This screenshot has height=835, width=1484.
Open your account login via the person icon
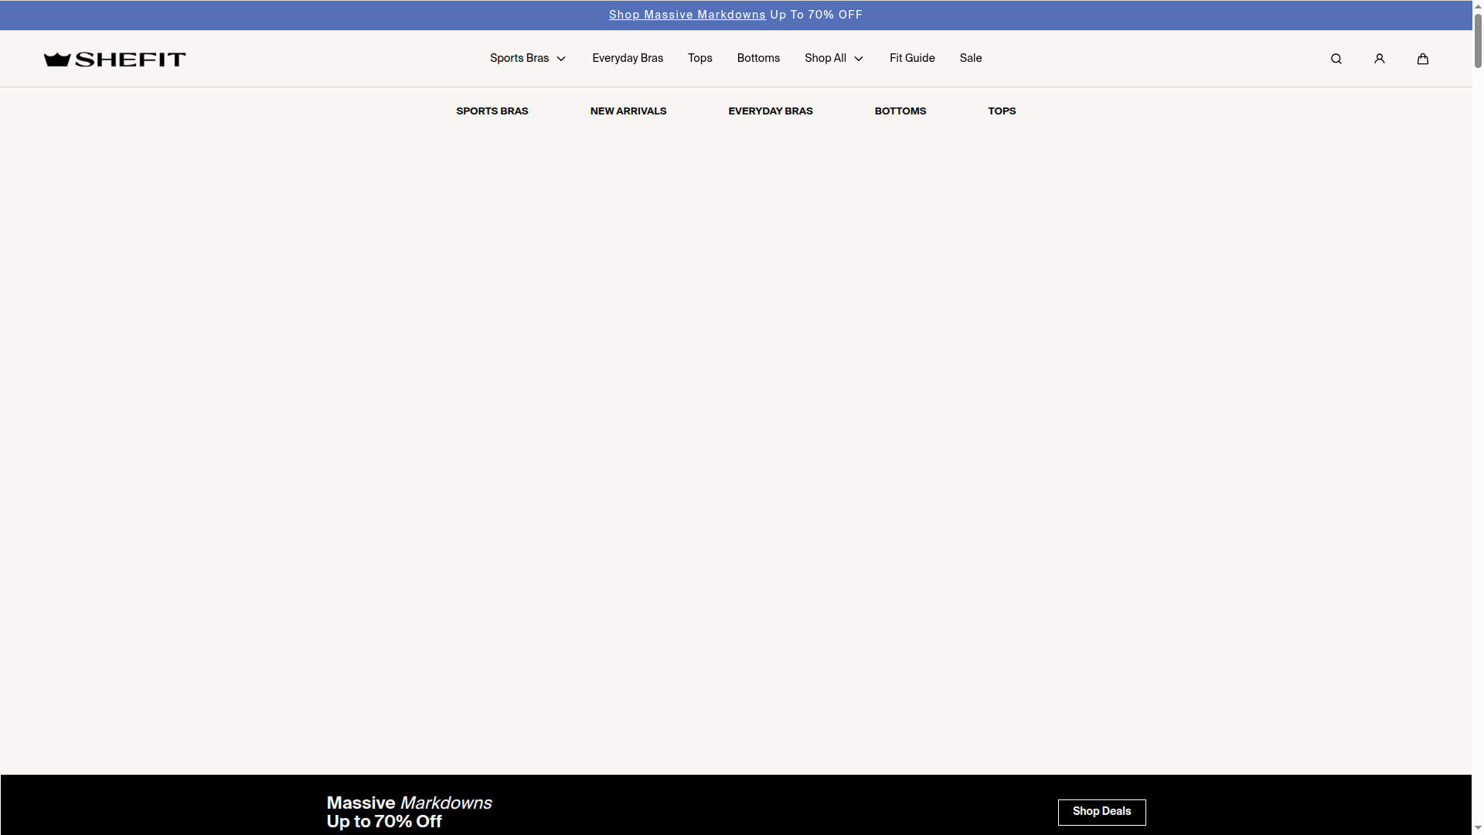coord(1379,58)
